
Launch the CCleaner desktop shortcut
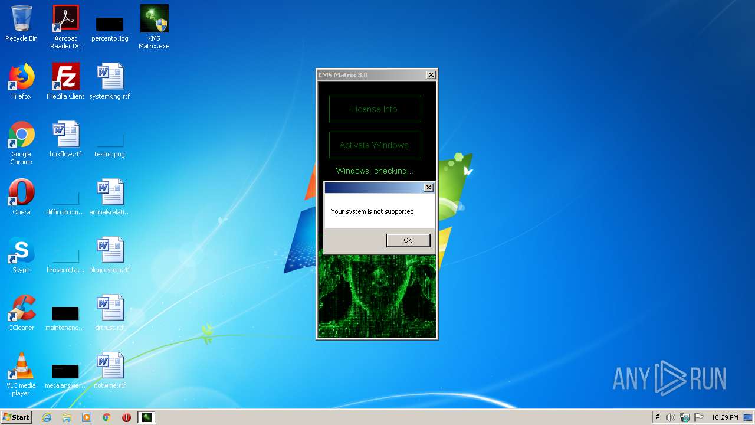(21, 313)
